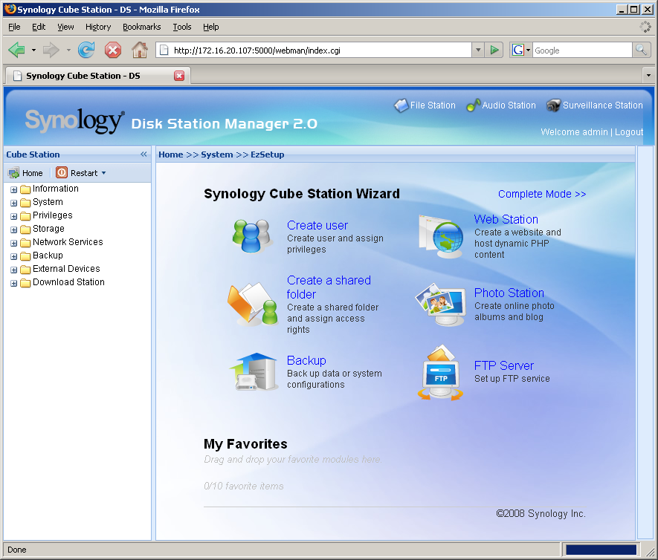
Task: Open the address bar history dropdown
Action: coord(478,51)
